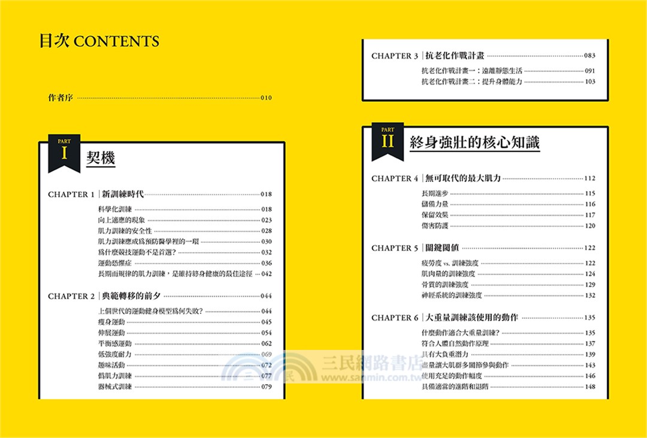Select the '保留效果' row
This screenshot has width=647, height=438.
[509, 215]
